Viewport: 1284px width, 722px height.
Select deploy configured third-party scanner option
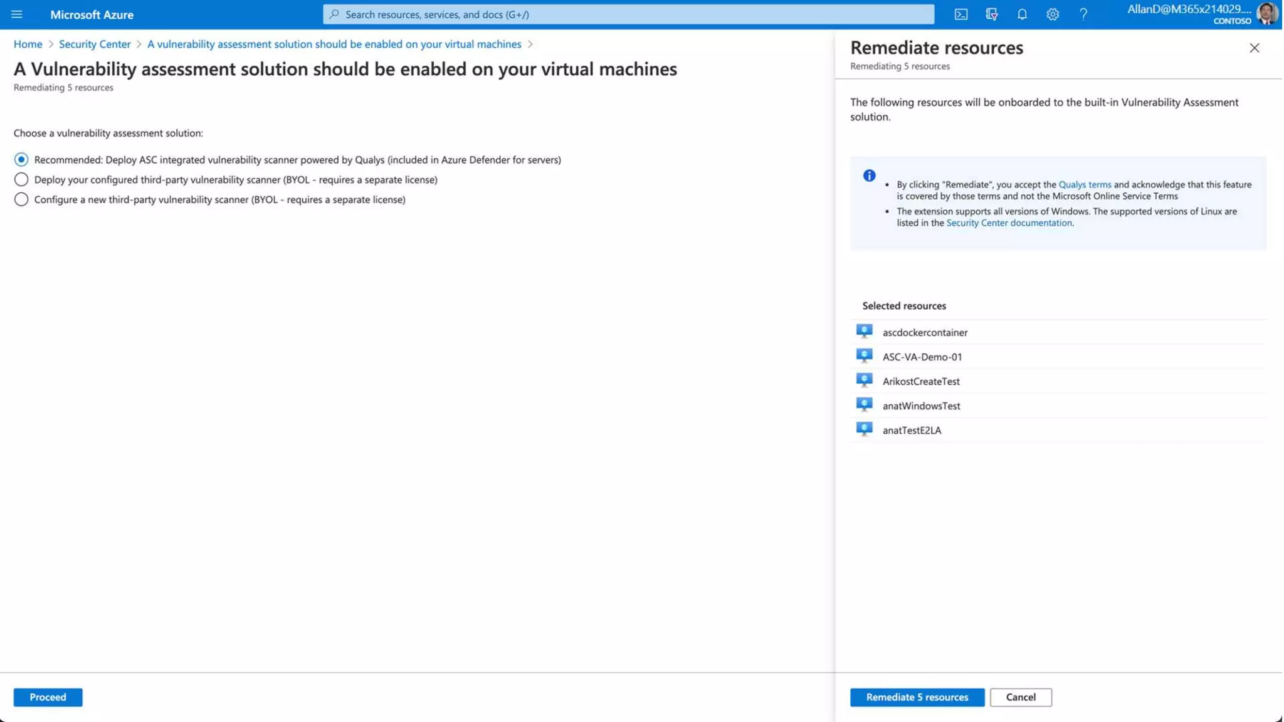(x=21, y=180)
